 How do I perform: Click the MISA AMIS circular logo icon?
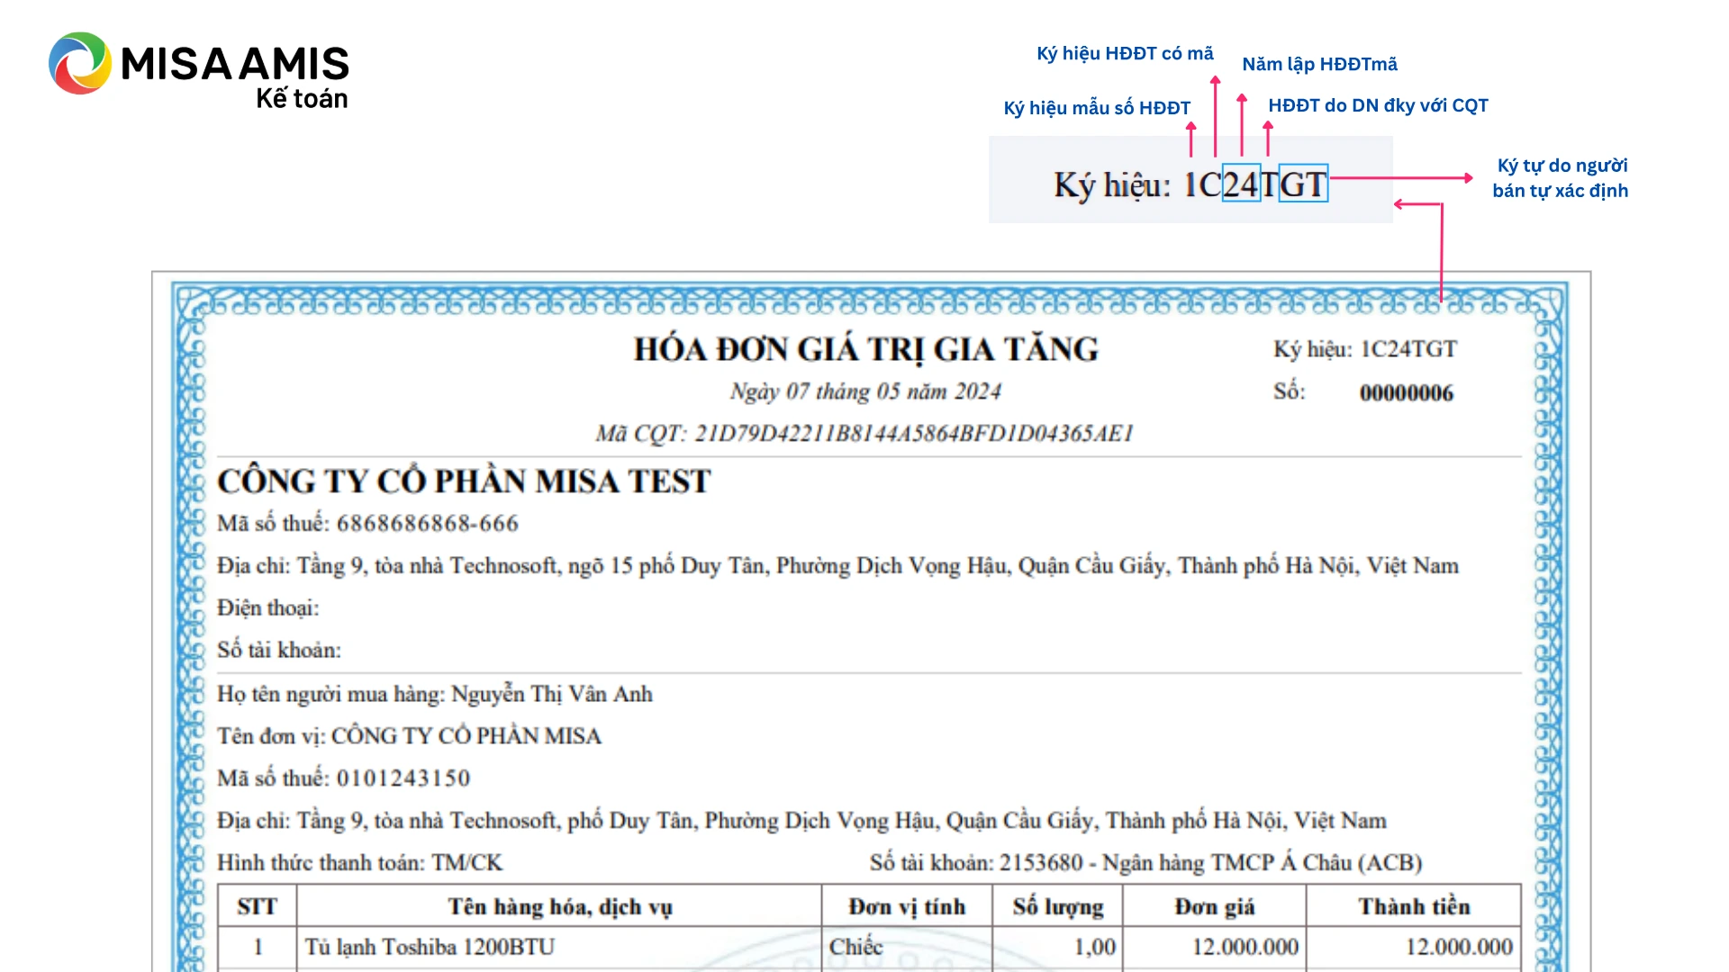[79, 64]
